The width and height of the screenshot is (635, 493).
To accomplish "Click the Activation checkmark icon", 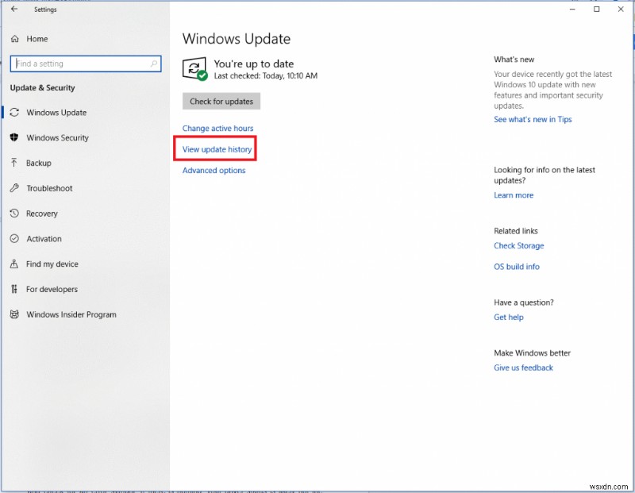I will pyautogui.click(x=13, y=238).
